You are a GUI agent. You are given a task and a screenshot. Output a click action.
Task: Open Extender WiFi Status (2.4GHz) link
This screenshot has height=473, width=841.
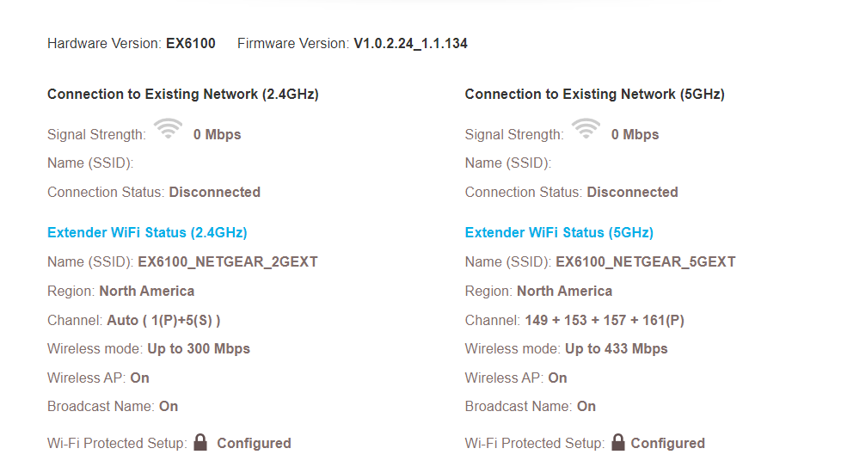pos(147,233)
